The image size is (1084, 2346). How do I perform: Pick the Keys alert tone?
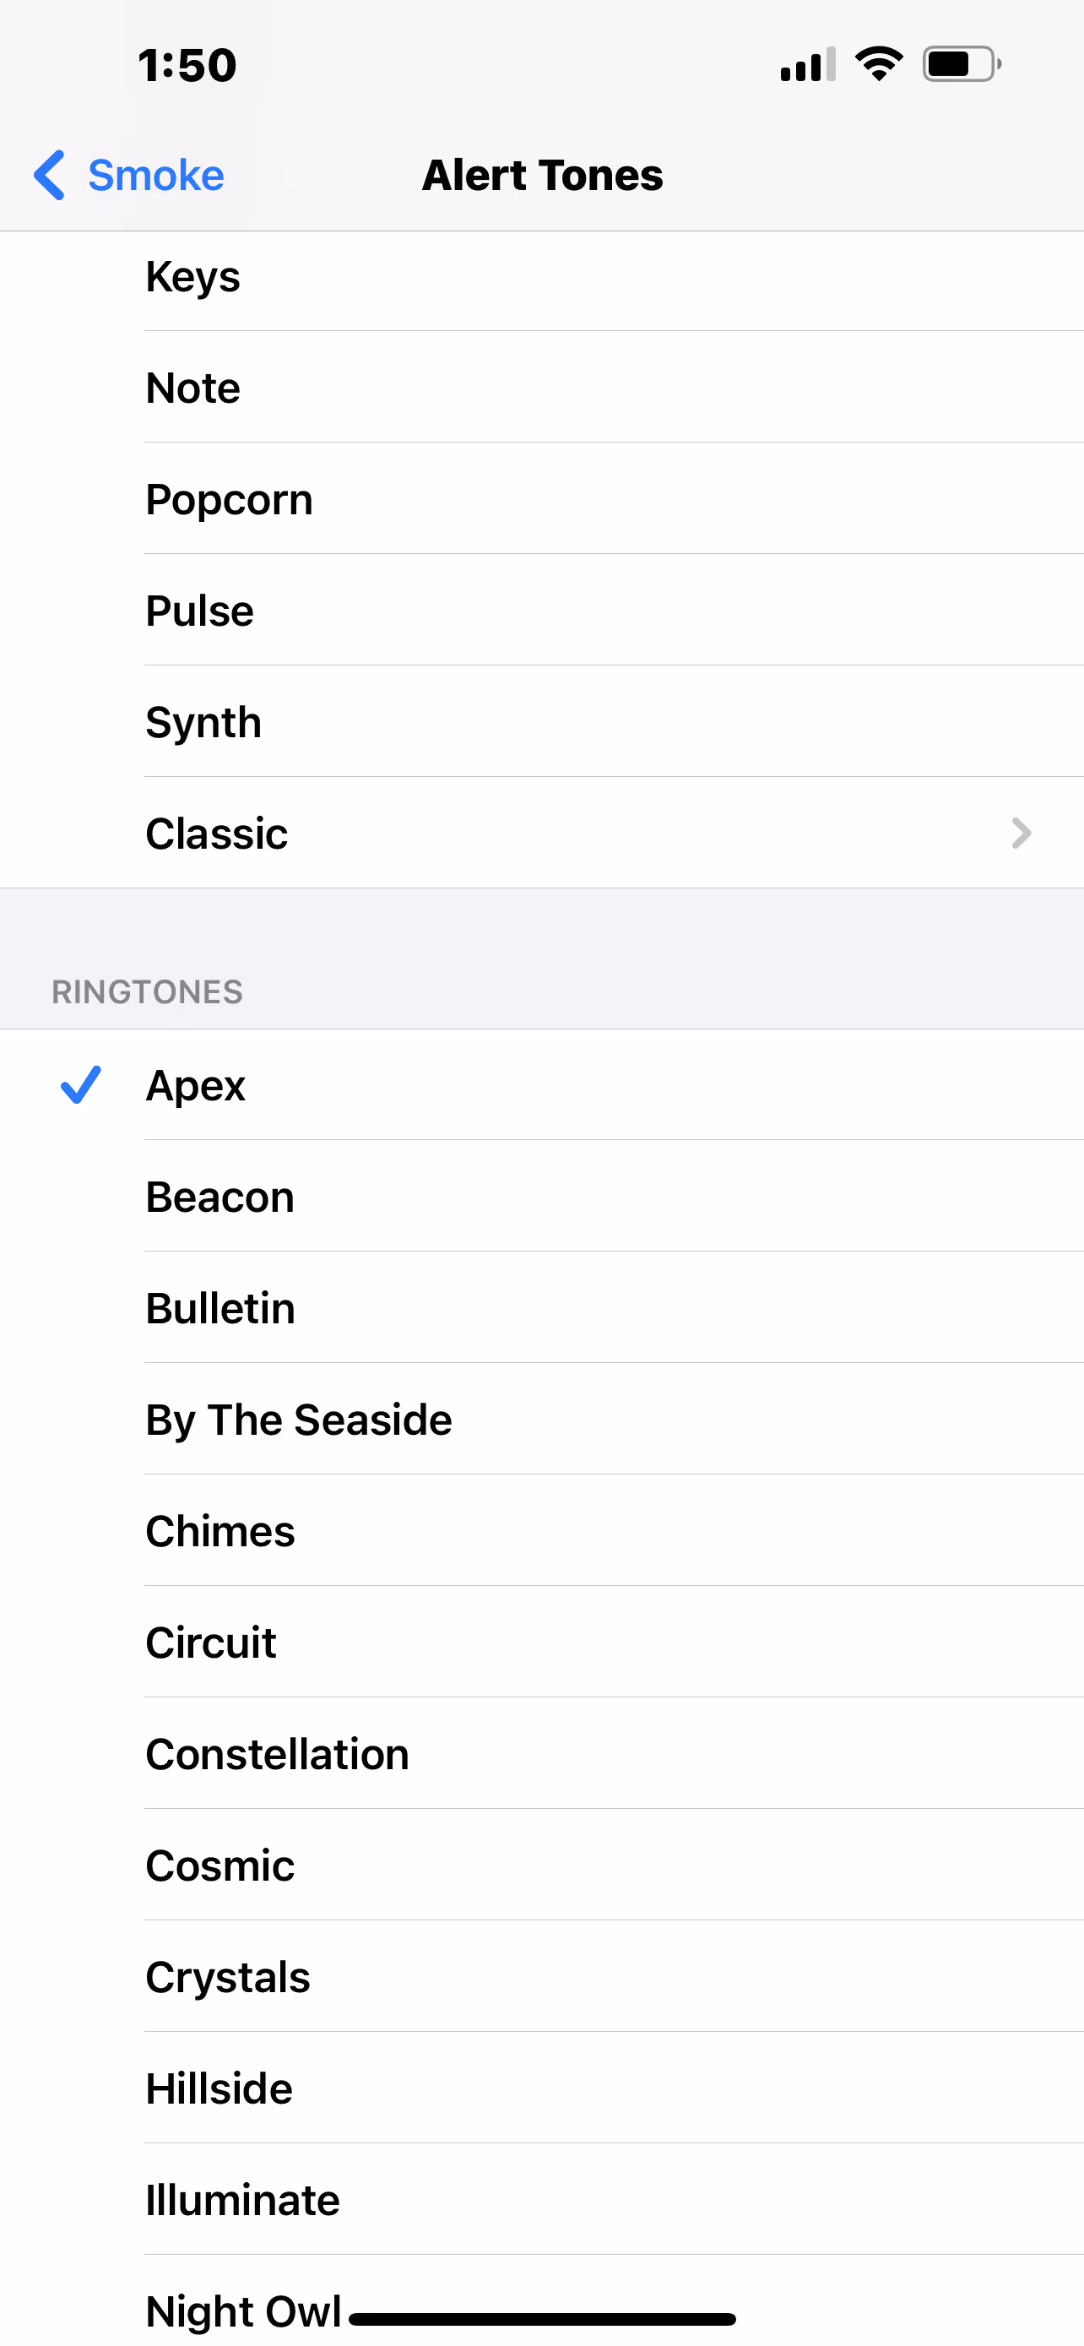[541, 276]
